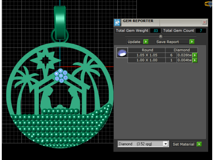Click the Diamond column header
Image resolution: width=214 pixels, height=160 pixels.
(181, 50)
